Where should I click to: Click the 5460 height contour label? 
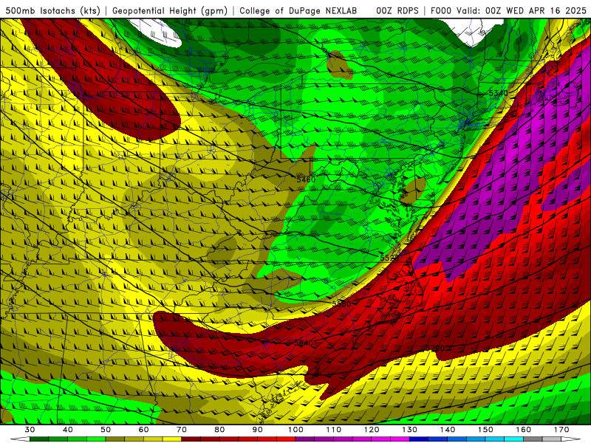click(x=306, y=179)
